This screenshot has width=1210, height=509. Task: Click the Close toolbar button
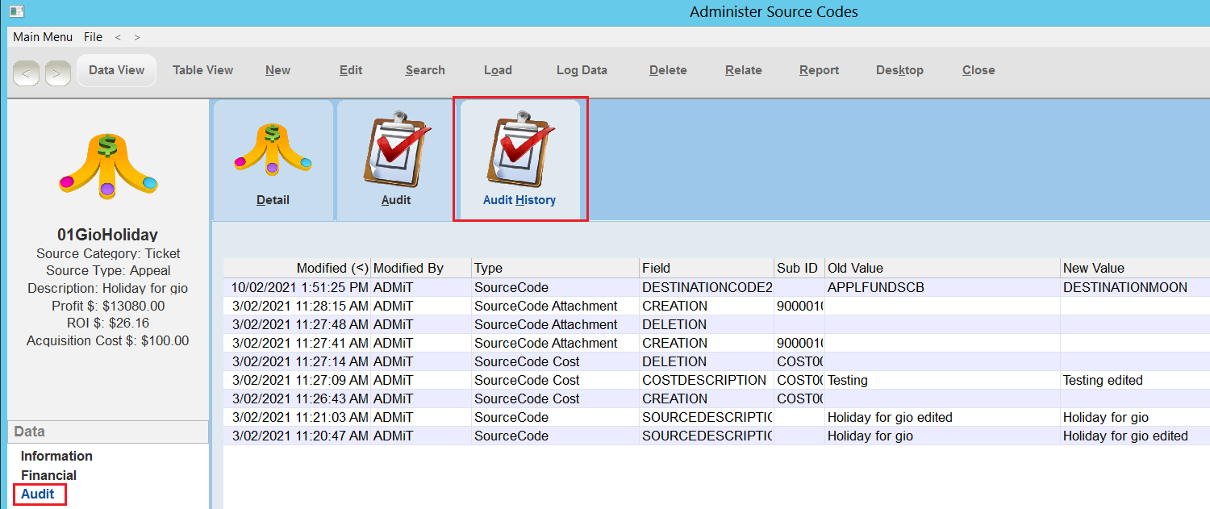(x=978, y=70)
